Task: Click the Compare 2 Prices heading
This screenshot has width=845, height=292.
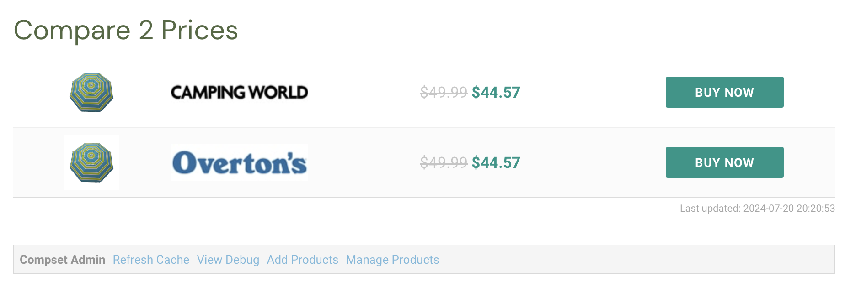Action: pyautogui.click(x=126, y=30)
